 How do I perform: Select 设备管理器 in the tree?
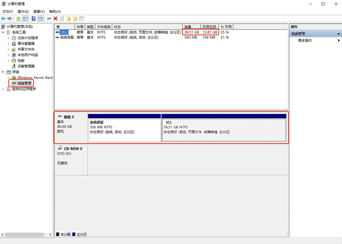coord(26,66)
